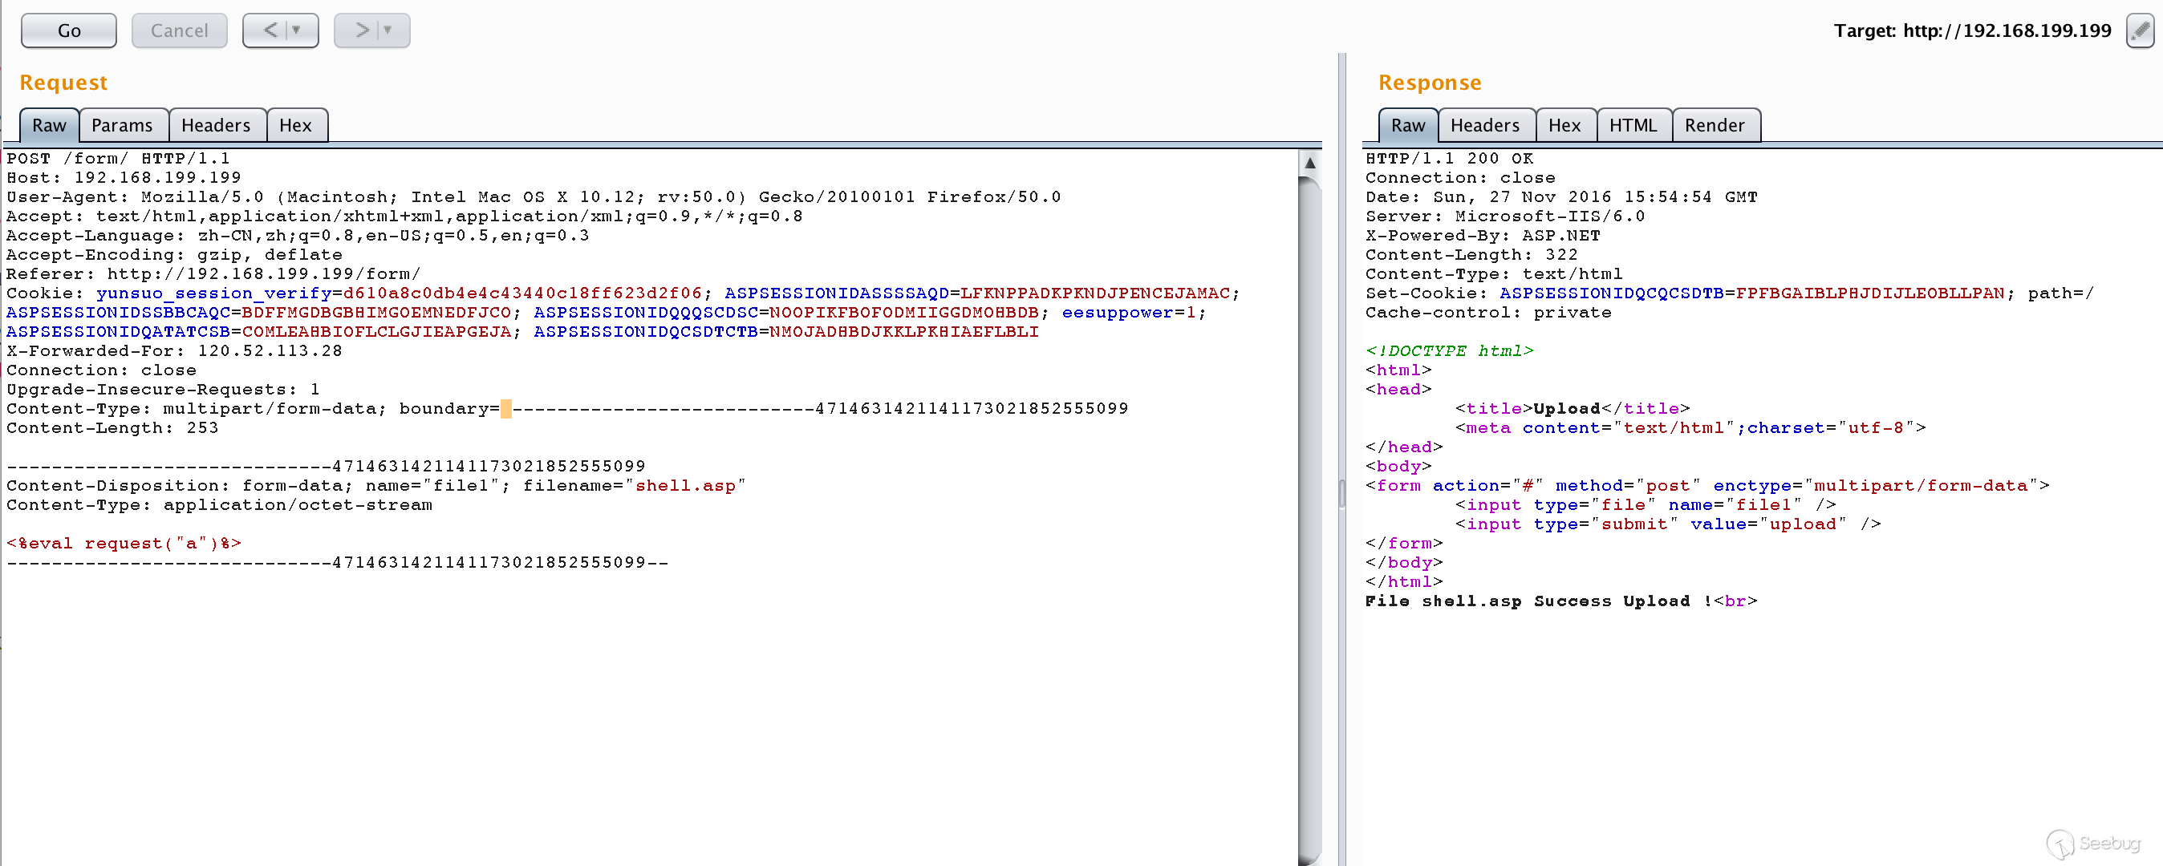
Task: Click the shell.asp filename in request
Action: pyautogui.click(x=684, y=486)
